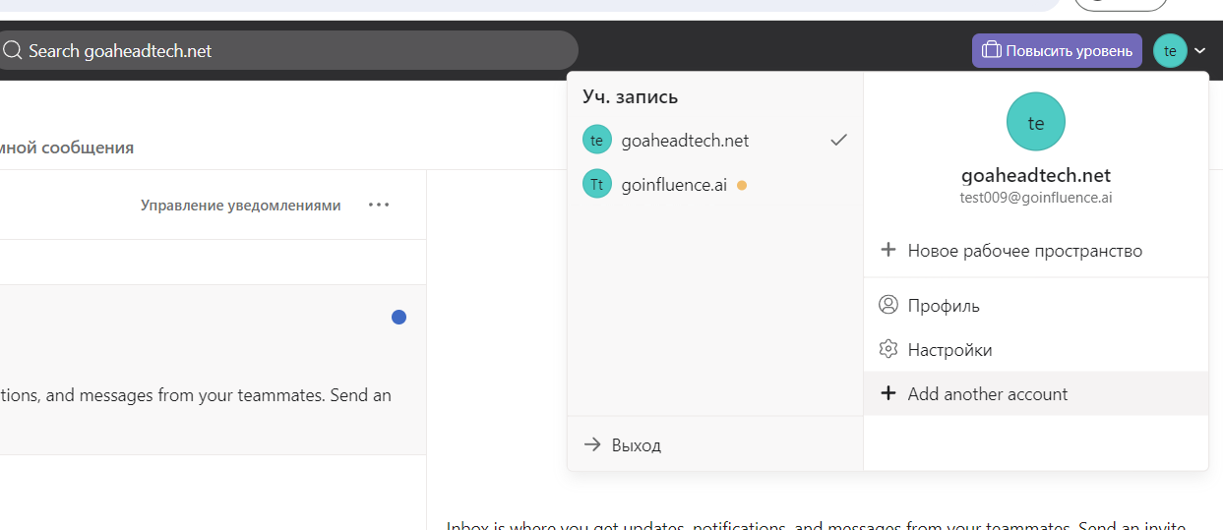Create Новое рабочее пространство
This screenshot has height=530, width=1223.
click(x=1024, y=251)
